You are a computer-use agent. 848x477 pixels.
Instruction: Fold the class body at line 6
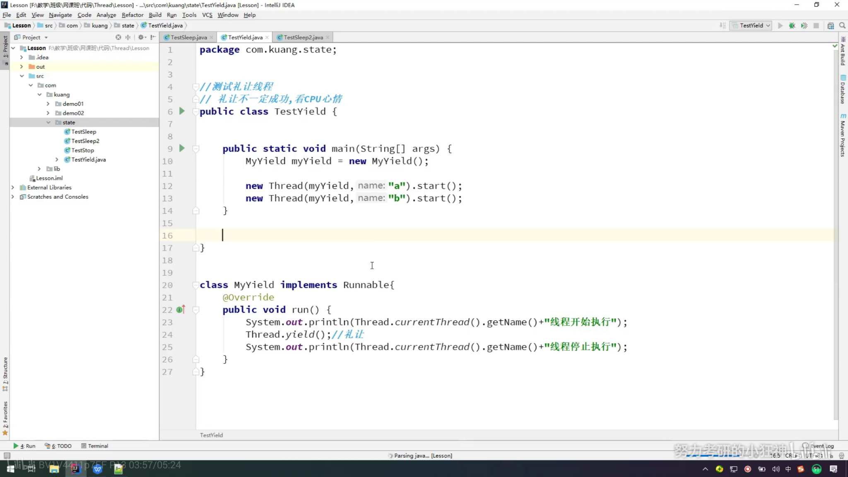point(196,111)
